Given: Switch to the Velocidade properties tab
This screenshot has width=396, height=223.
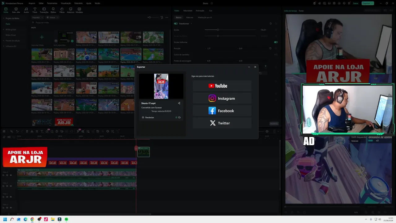Looking at the screenshot, I should [x=188, y=11].
